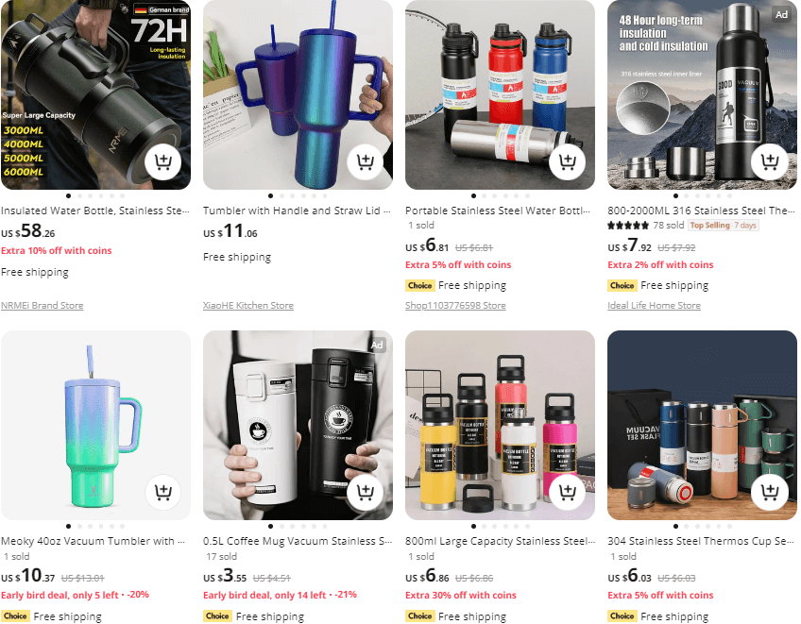Add 304 Stainless Steel Thermos Cup Set to cart
801x624 pixels.
769,492
